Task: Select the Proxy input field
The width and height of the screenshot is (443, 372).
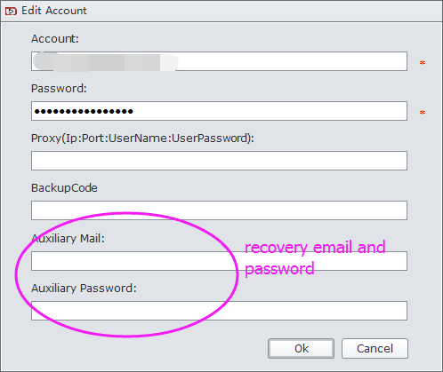Action: (219, 161)
